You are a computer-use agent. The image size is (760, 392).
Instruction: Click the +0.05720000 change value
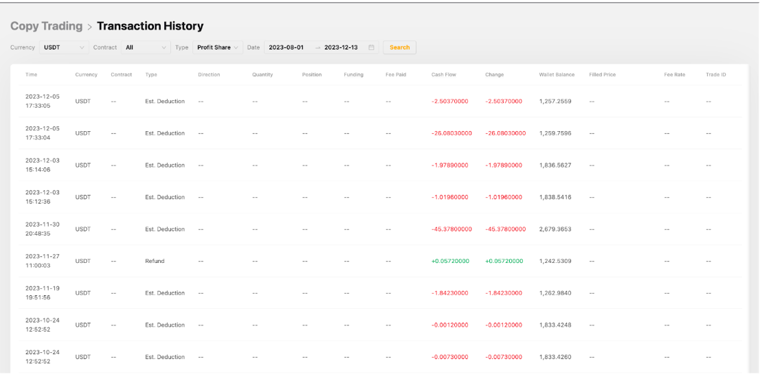(504, 261)
